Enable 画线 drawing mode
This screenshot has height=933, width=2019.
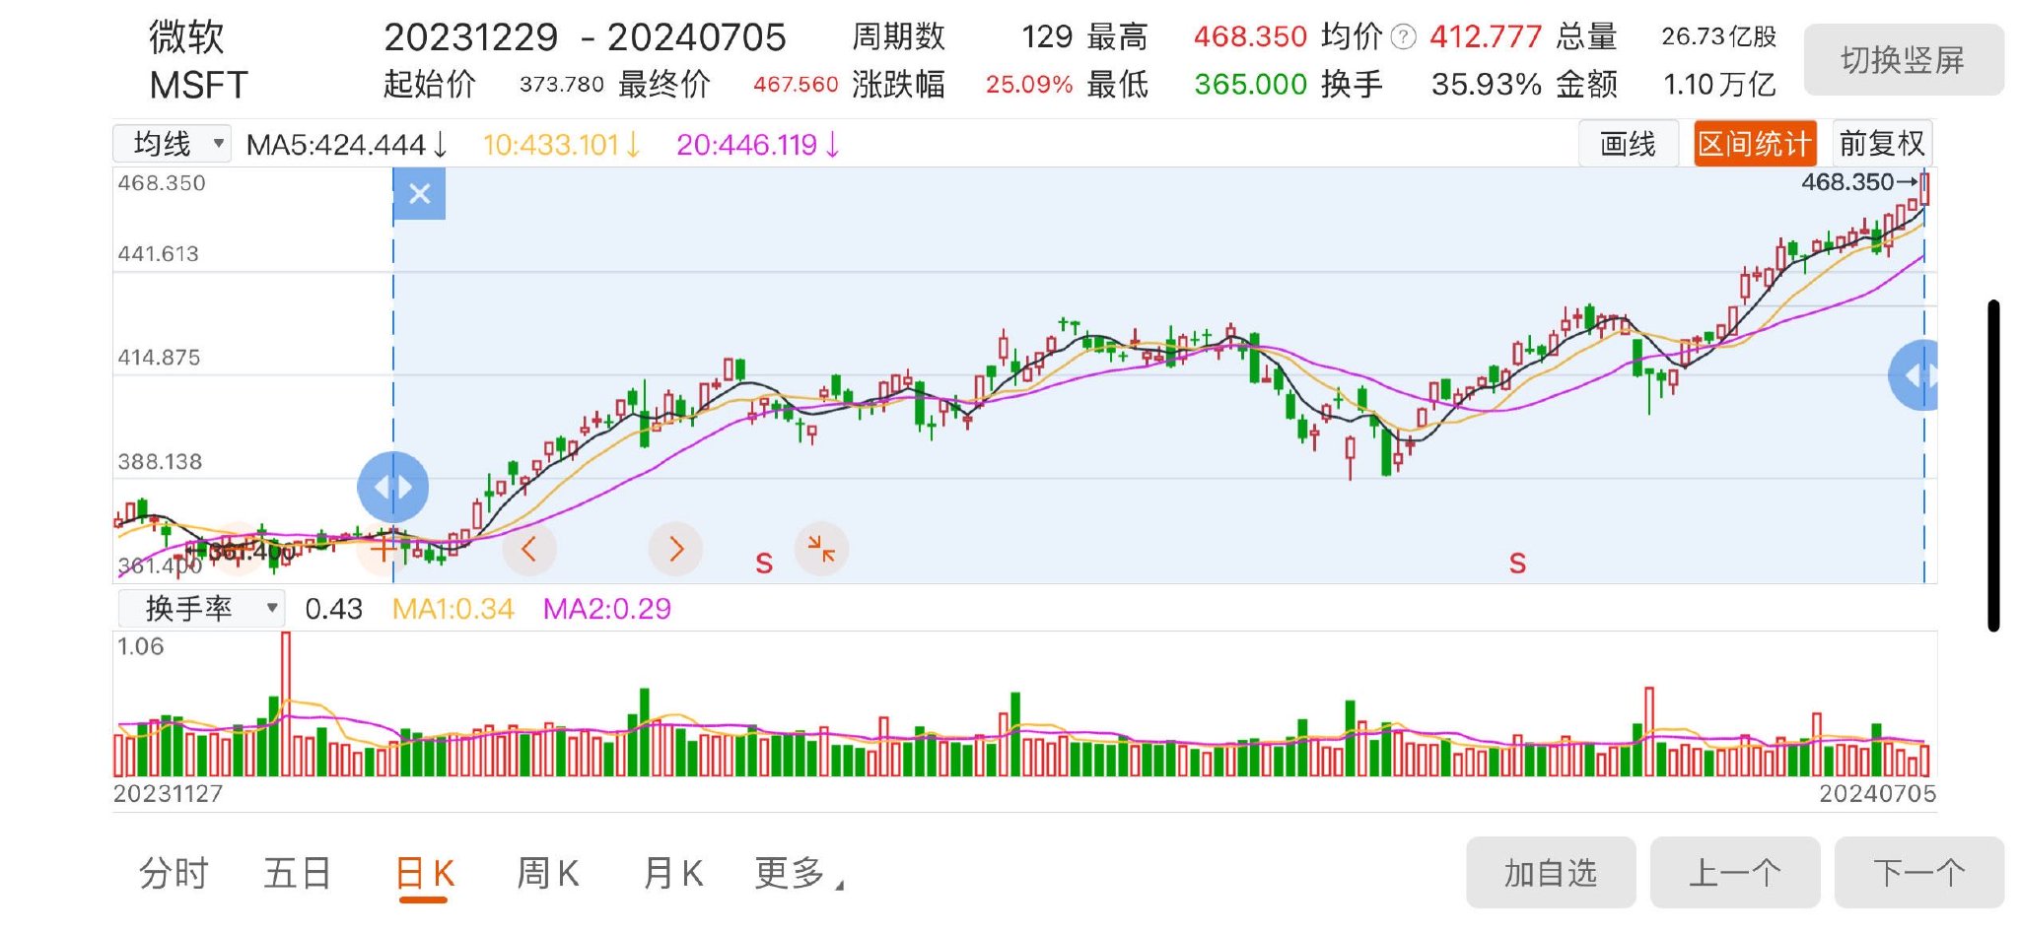[x=1629, y=143]
